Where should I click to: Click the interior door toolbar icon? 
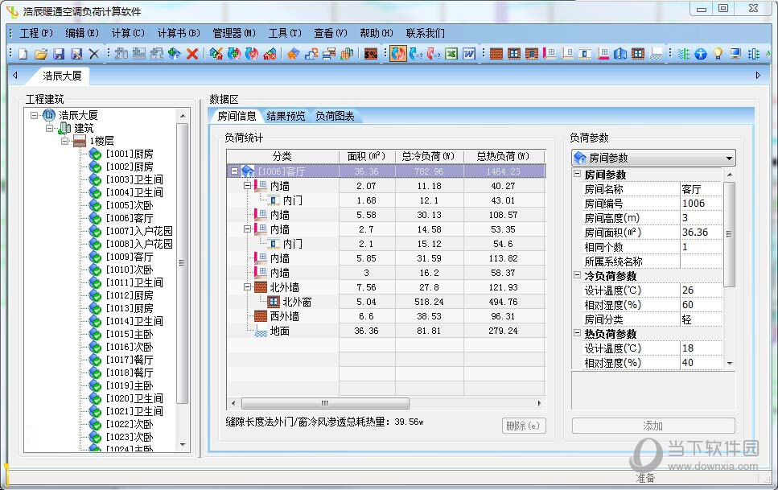[585, 54]
